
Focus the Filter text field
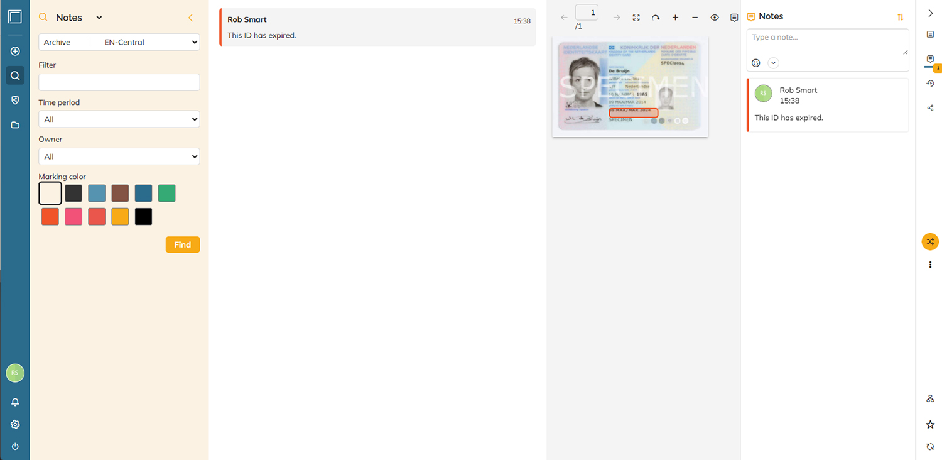[x=119, y=82]
